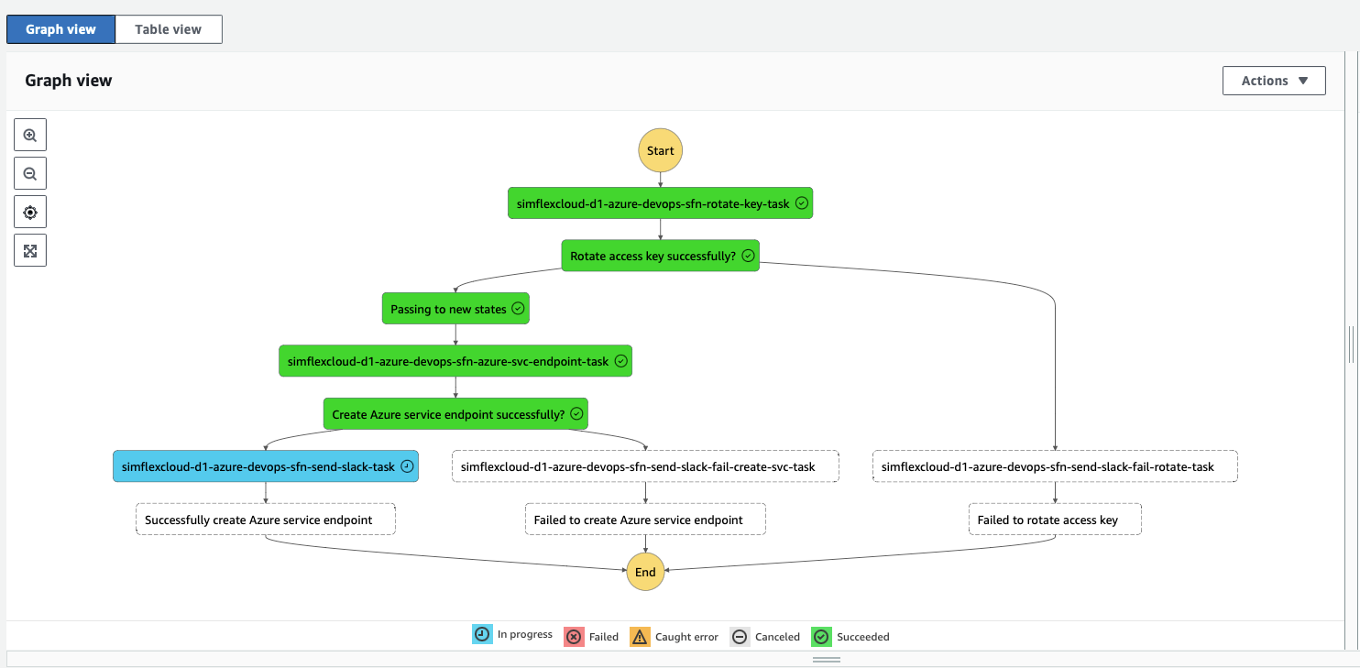The width and height of the screenshot is (1360, 668).
Task: Select the simflexcloud-d1-azure-devops-sfn-rotate-key-task state
Action: tap(661, 203)
